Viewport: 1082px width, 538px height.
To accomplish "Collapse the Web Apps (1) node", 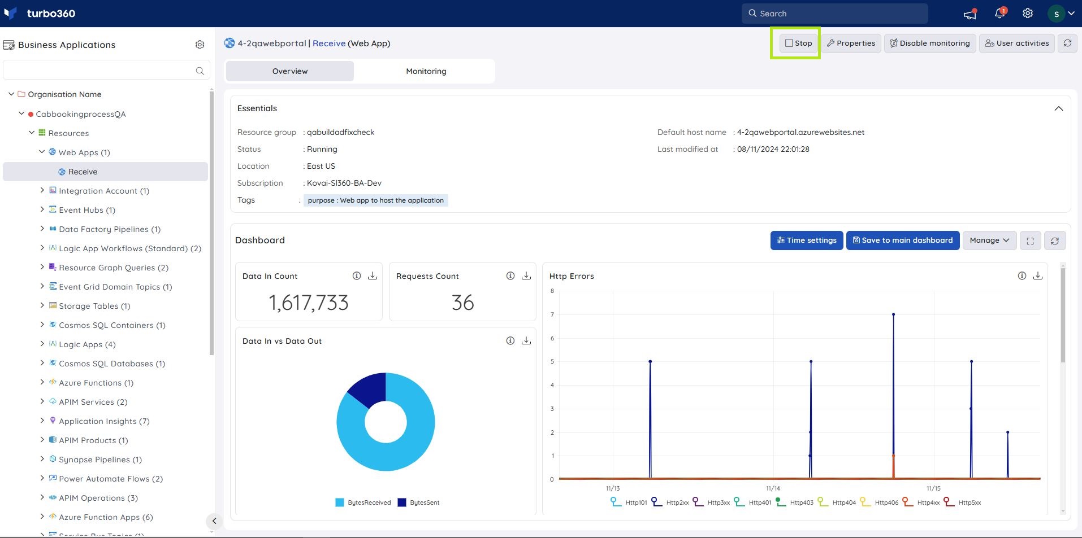I will click(x=42, y=152).
